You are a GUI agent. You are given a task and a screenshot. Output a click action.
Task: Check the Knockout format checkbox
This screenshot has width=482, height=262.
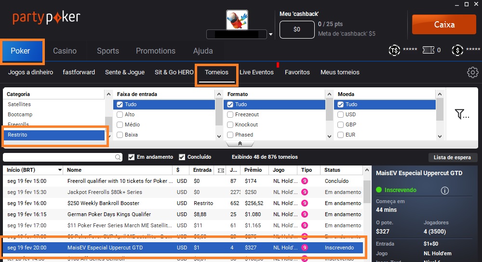(230, 124)
